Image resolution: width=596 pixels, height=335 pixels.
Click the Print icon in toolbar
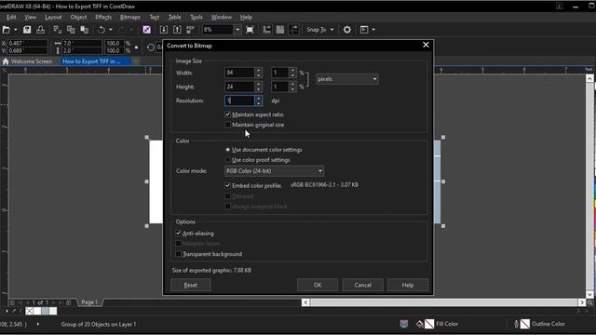[40, 30]
